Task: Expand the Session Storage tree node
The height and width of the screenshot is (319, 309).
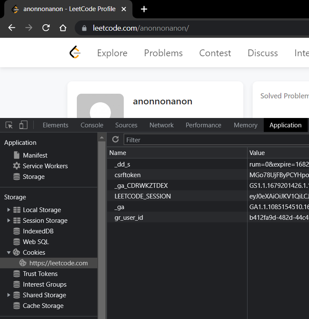Action: click(x=9, y=220)
